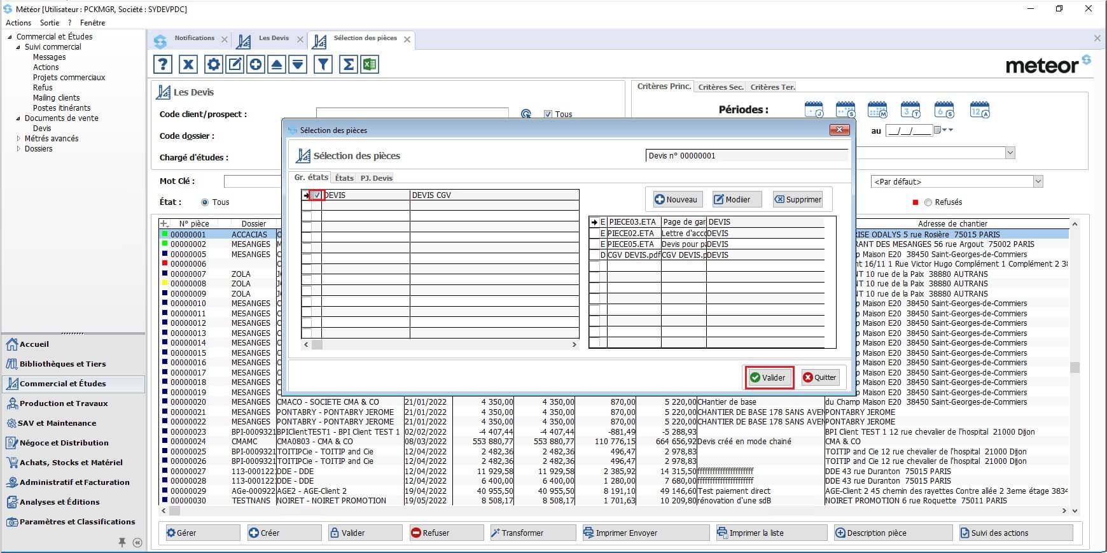
Task: Click the Quitter button in the dialog
Action: click(x=820, y=377)
